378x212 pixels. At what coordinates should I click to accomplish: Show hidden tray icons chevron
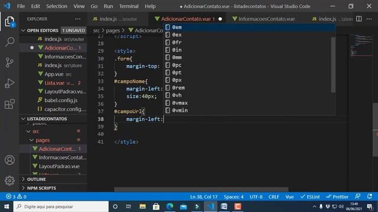[314, 207]
